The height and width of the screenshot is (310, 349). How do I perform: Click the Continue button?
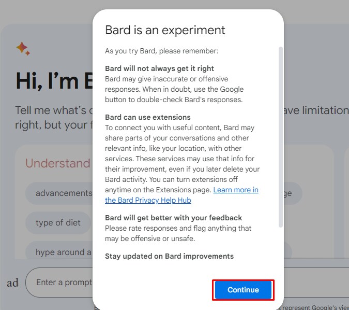(242, 290)
